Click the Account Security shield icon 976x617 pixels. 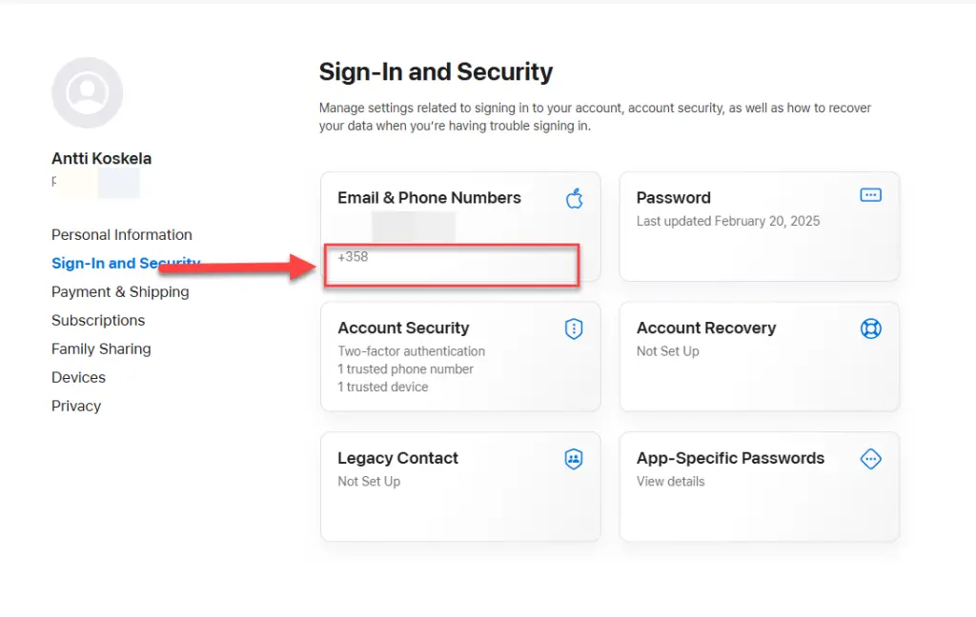pos(573,328)
